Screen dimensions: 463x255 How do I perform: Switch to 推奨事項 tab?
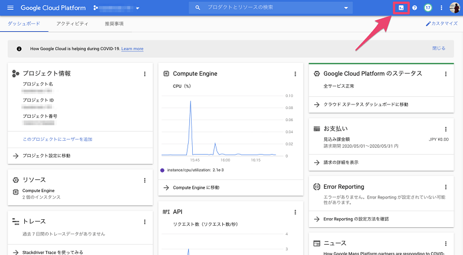tap(114, 24)
